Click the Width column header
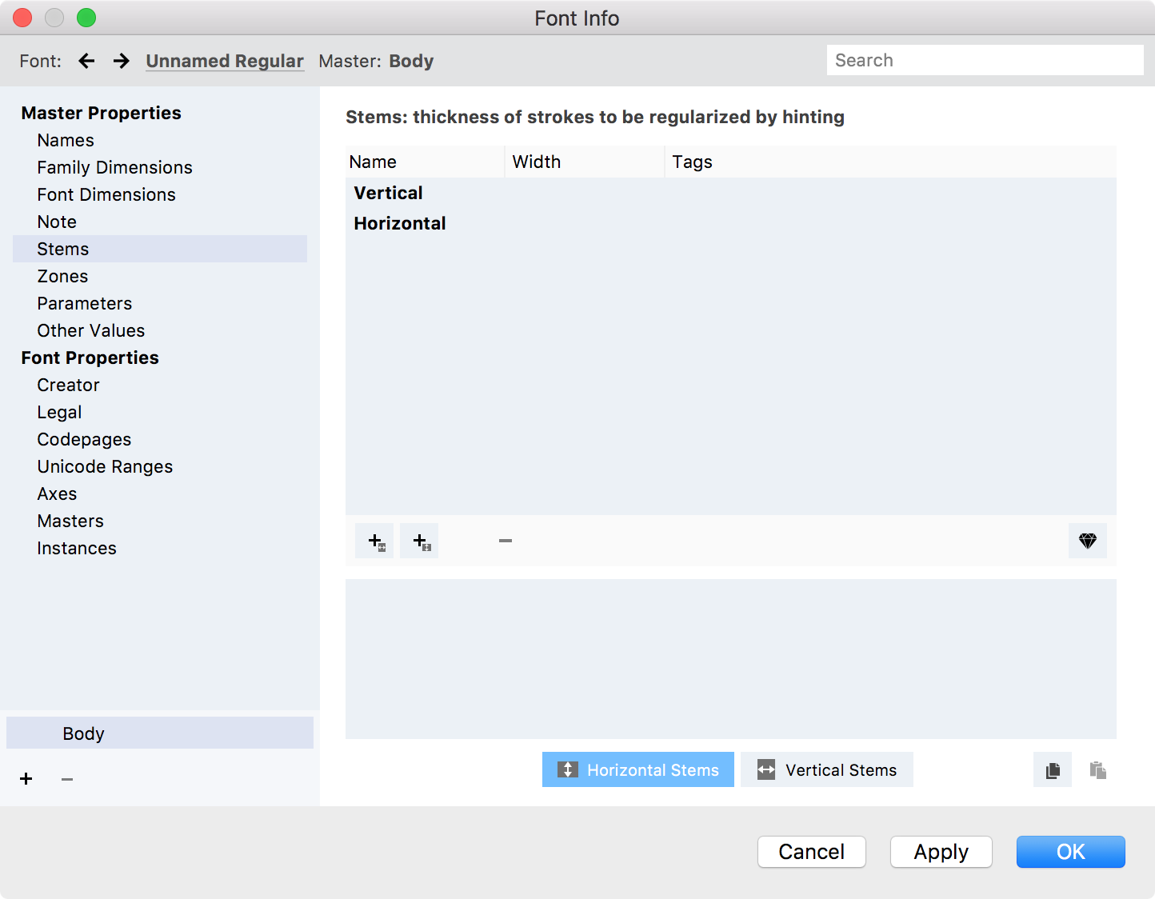 coord(585,162)
